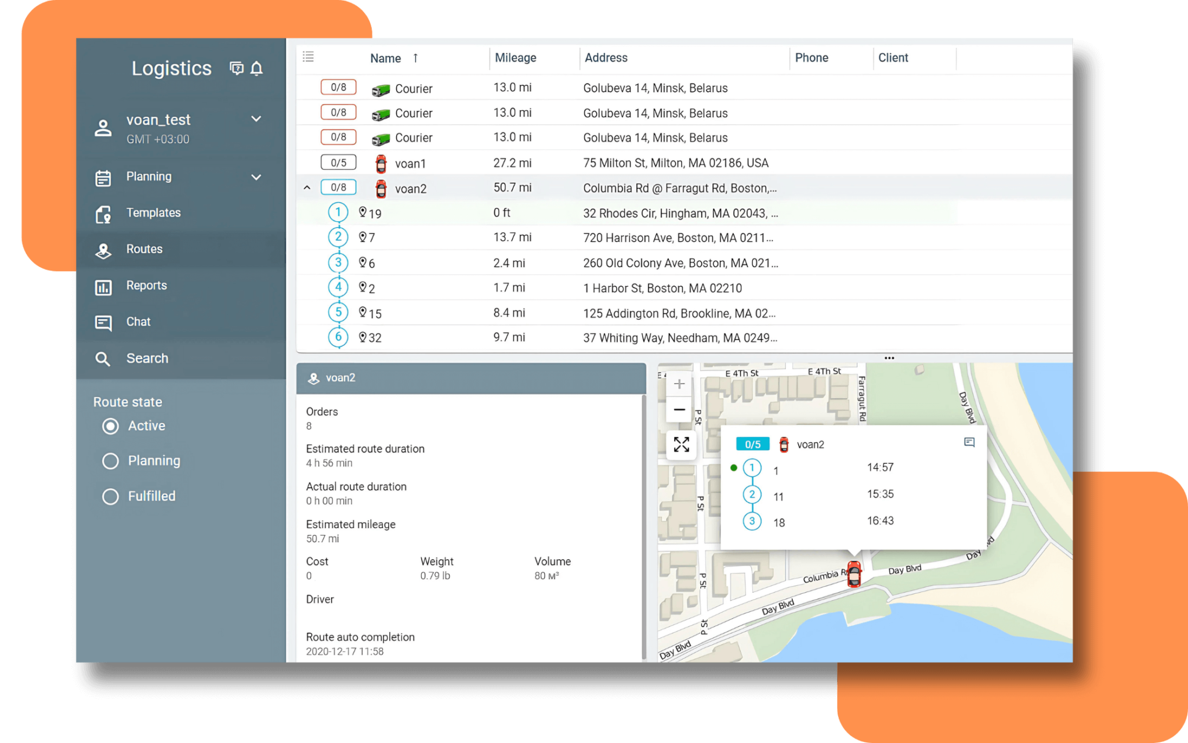
Task: Collapse the voan2 route row
Action: tap(307, 187)
